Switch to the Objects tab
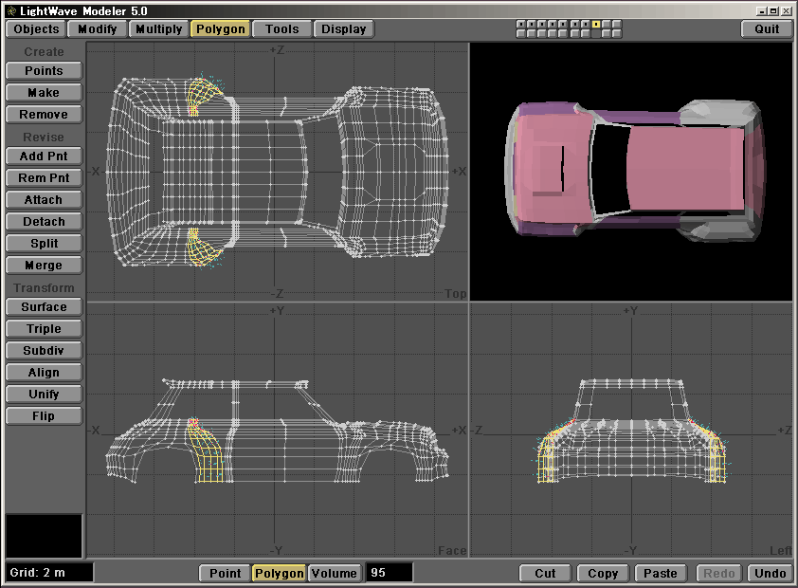The height and width of the screenshot is (588, 798). [36, 28]
